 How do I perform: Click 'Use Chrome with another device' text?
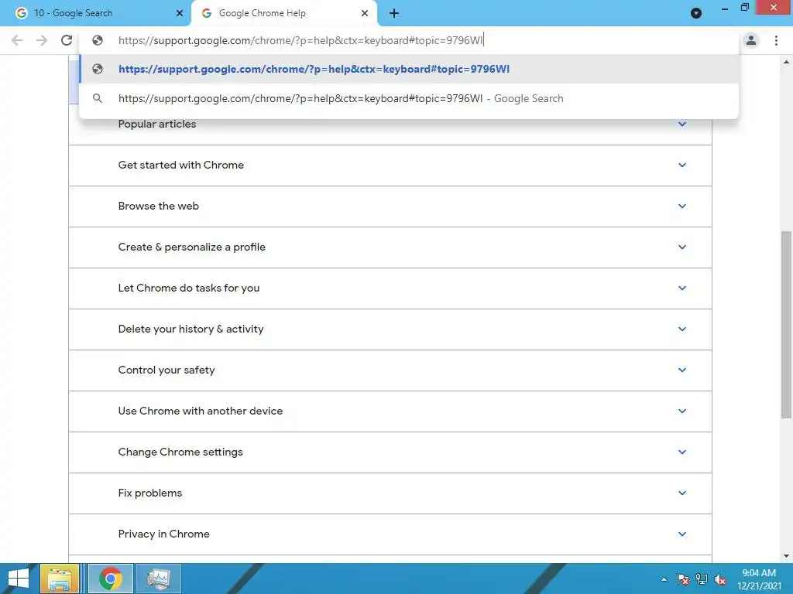(x=201, y=411)
